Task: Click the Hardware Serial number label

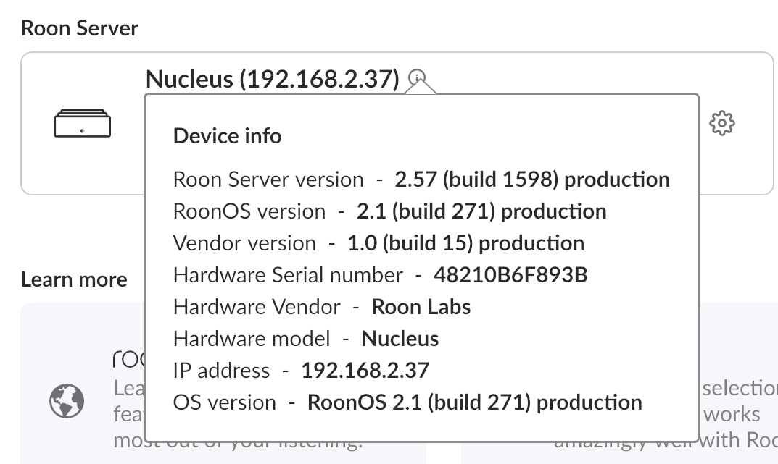Action: pos(288,275)
